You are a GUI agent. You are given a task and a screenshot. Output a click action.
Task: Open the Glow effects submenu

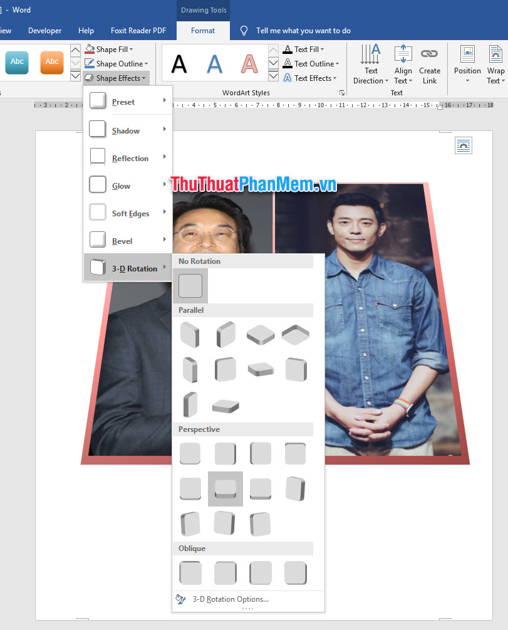click(128, 185)
